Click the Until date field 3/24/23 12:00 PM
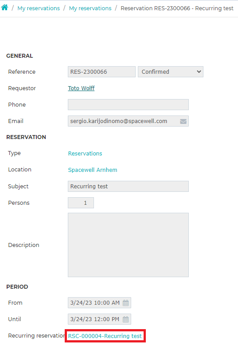This screenshot has height=346, width=238. point(100,319)
